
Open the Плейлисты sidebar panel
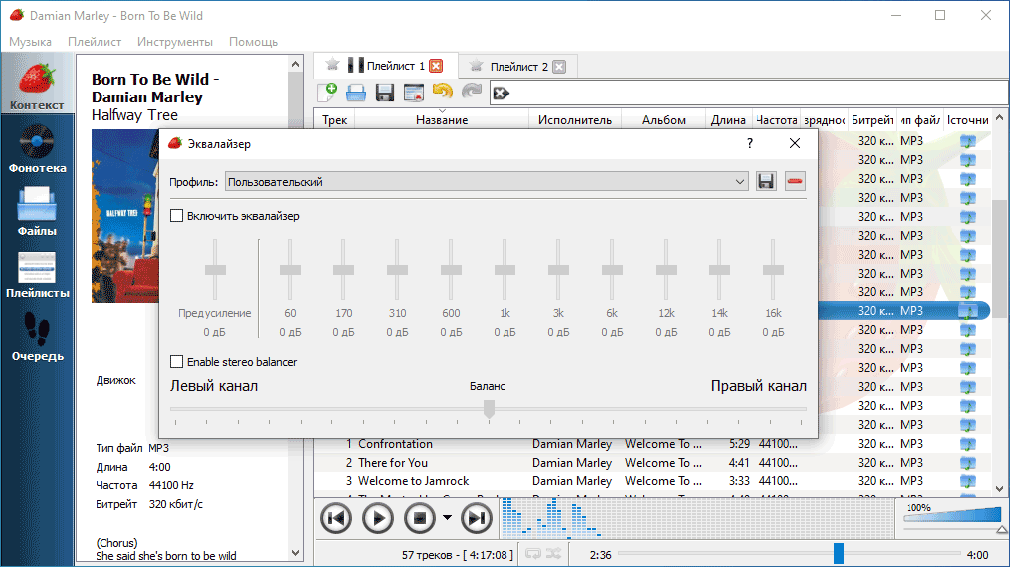[x=37, y=275]
